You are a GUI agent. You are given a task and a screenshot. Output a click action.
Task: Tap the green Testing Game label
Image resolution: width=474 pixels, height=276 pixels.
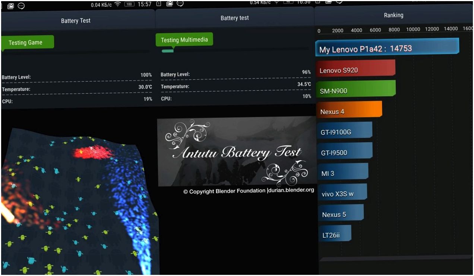click(x=27, y=42)
